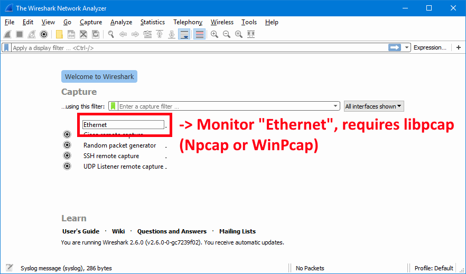Click gear icon beside Cisco remote capture
Image resolution: width=466 pixels, height=274 pixels.
(67, 134)
